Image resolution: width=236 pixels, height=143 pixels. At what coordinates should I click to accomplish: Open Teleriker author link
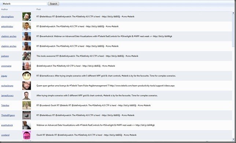(5, 105)
